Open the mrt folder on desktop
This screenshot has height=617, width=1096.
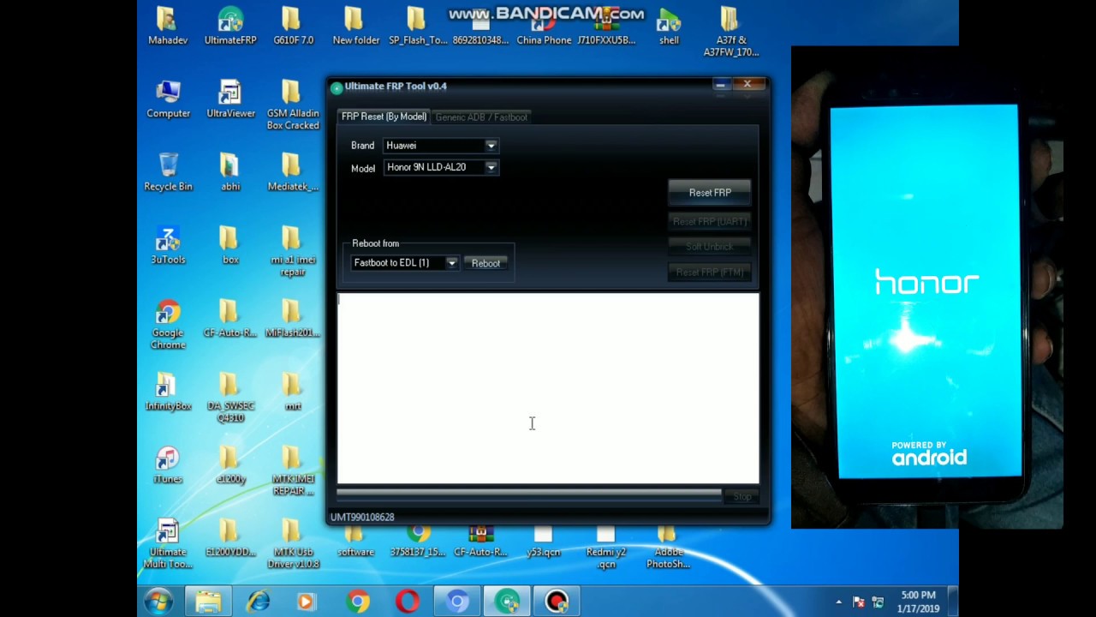293,392
